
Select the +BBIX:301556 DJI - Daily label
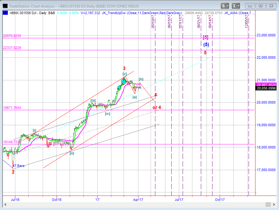28,13
